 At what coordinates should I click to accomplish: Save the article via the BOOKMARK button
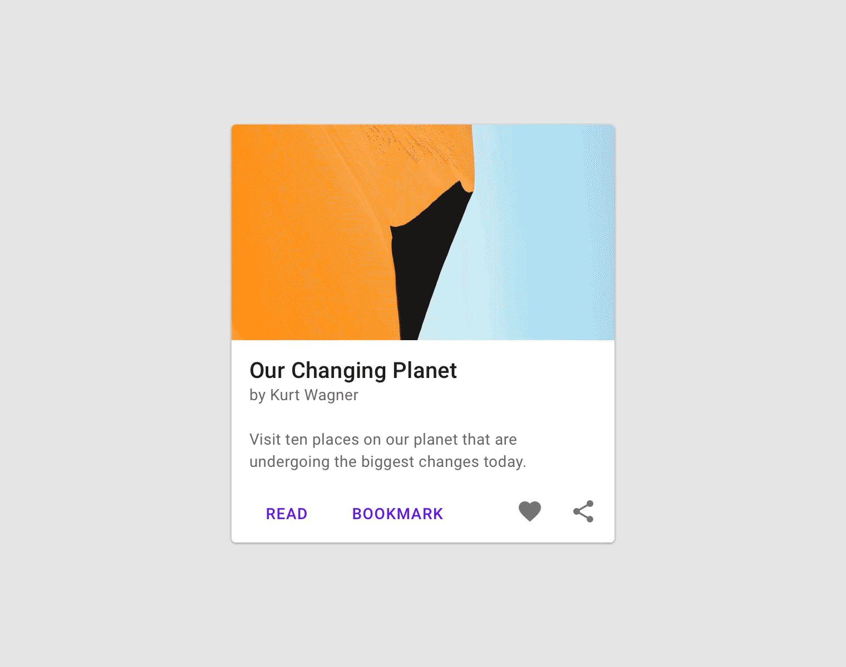pyautogui.click(x=397, y=514)
